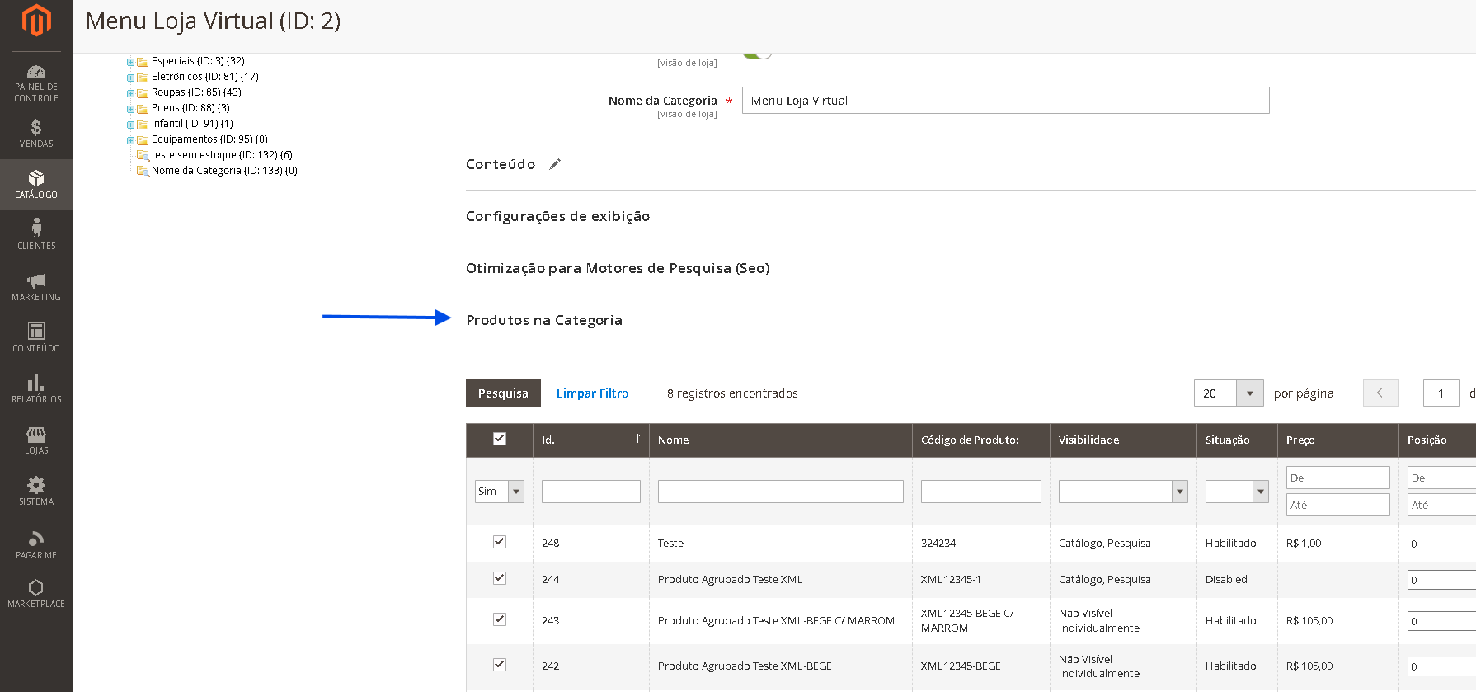Image resolution: width=1476 pixels, height=692 pixels.
Task: Open the Clientes sidebar menu
Action: [x=36, y=236]
